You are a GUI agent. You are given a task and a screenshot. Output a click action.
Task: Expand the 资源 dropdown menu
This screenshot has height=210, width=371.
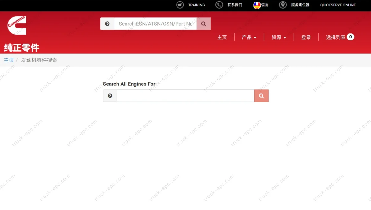coord(279,37)
